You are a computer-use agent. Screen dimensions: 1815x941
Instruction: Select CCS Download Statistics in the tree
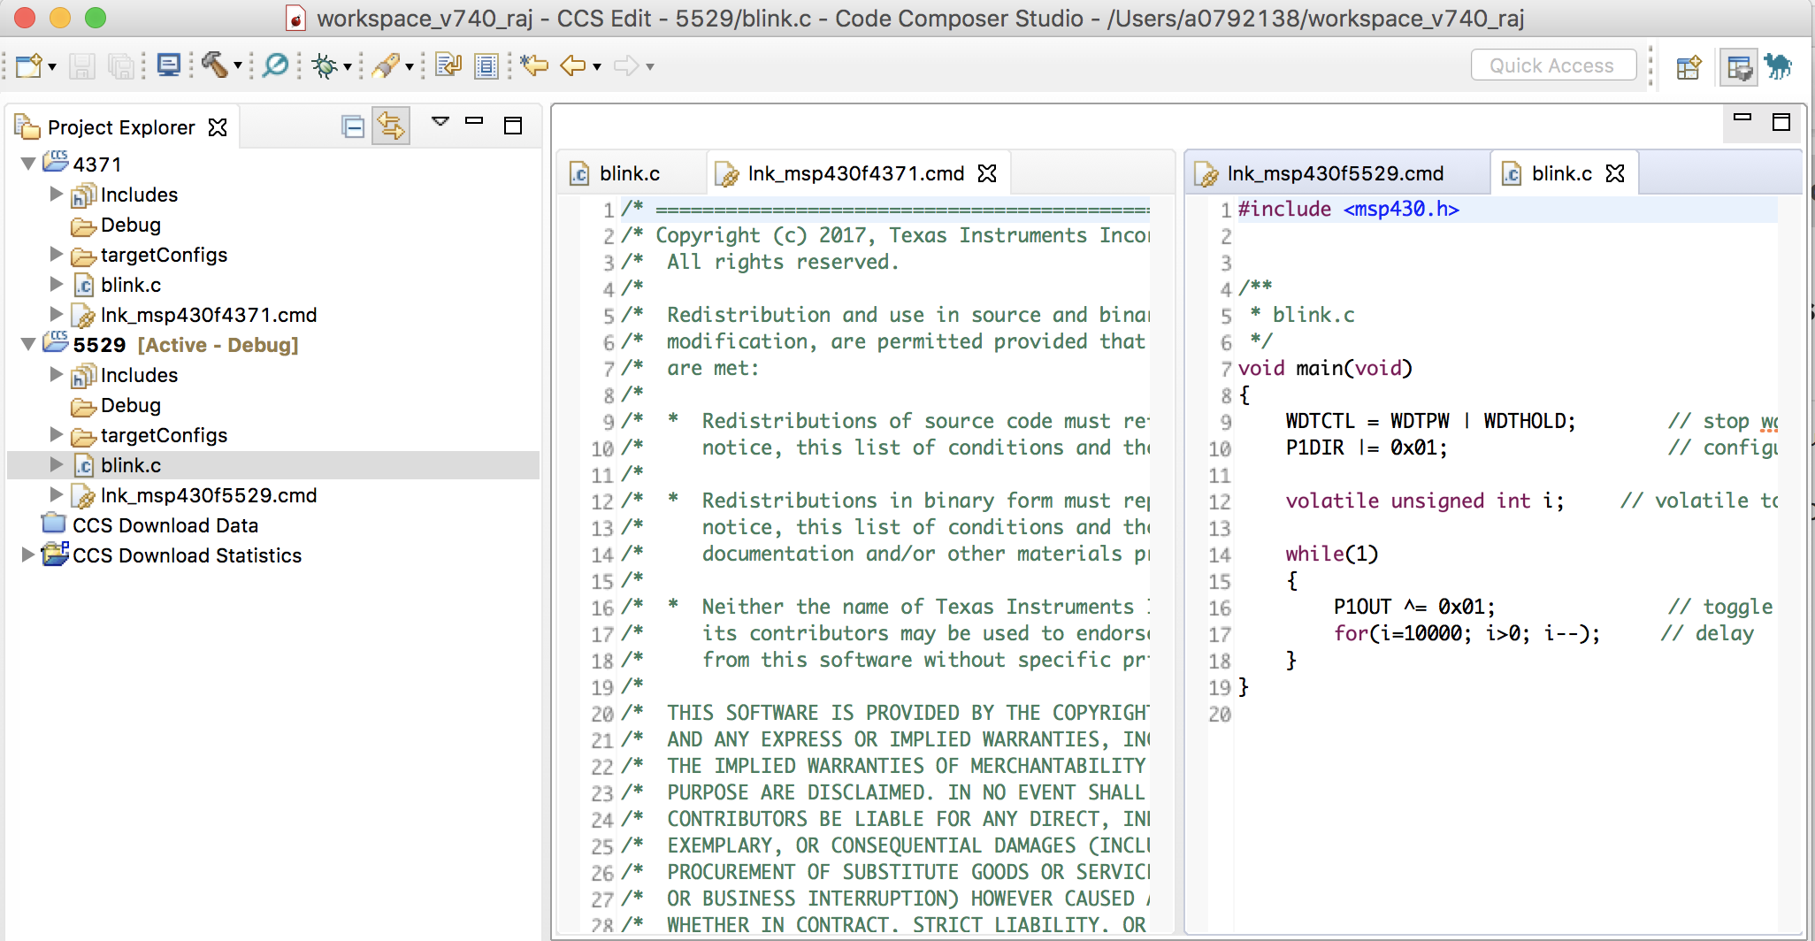187,555
